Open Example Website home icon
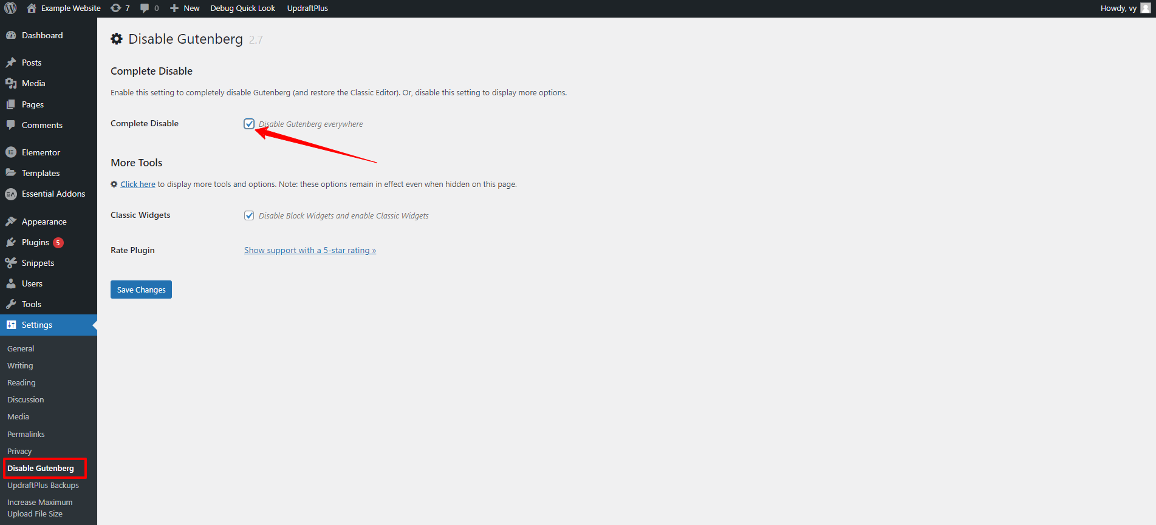Screen dimensions: 1156x525 click(32, 8)
